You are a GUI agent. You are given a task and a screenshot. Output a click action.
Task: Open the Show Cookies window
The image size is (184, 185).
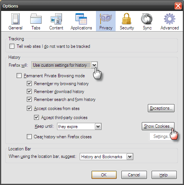(x=158, y=126)
